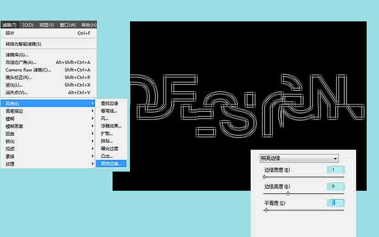Select 照亮边缘... glowing edges filter
The image size is (379, 237).
pos(112,163)
